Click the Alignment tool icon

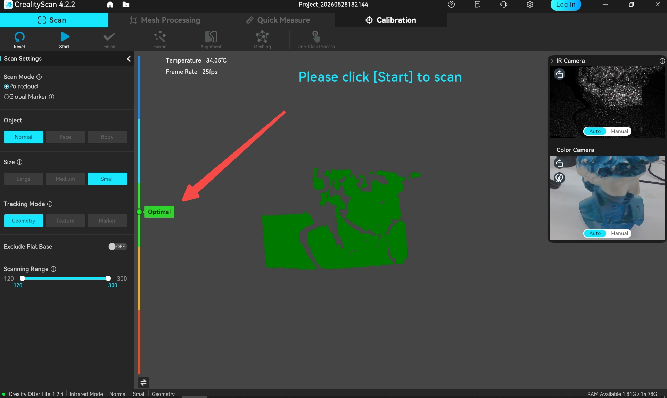coord(211,36)
